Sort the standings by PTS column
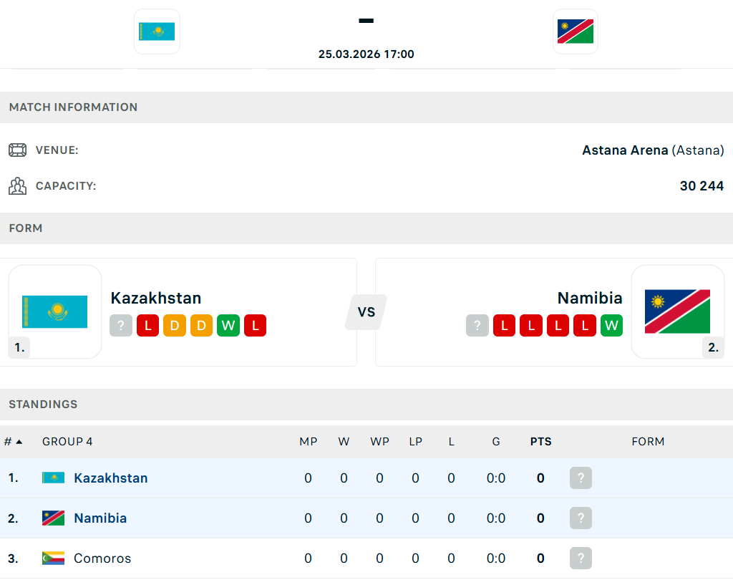The width and height of the screenshot is (733, 585). 540,442
